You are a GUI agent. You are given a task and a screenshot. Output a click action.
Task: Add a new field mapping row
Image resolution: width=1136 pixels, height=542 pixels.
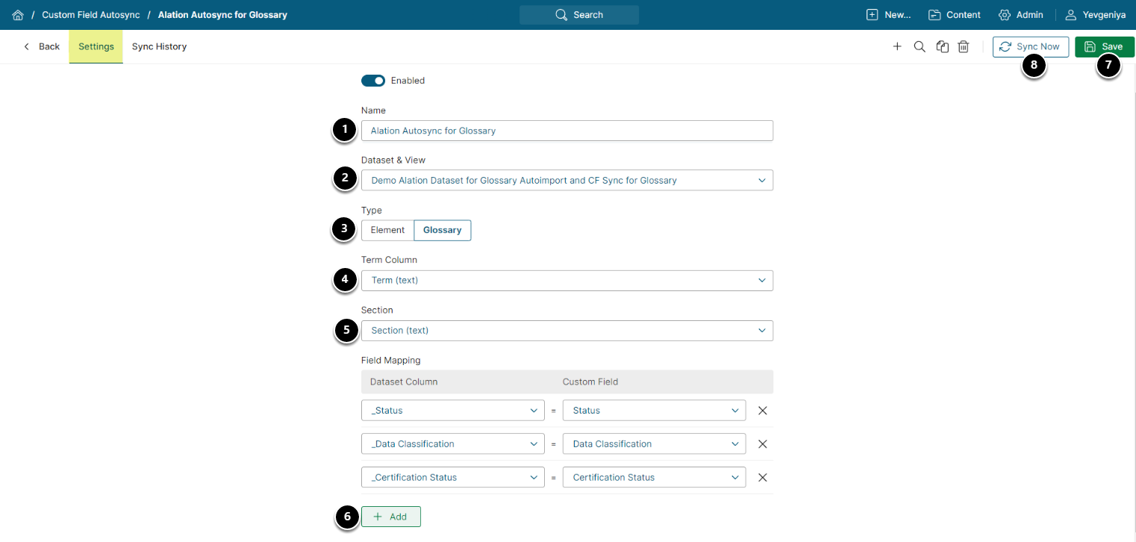(391, 517)
